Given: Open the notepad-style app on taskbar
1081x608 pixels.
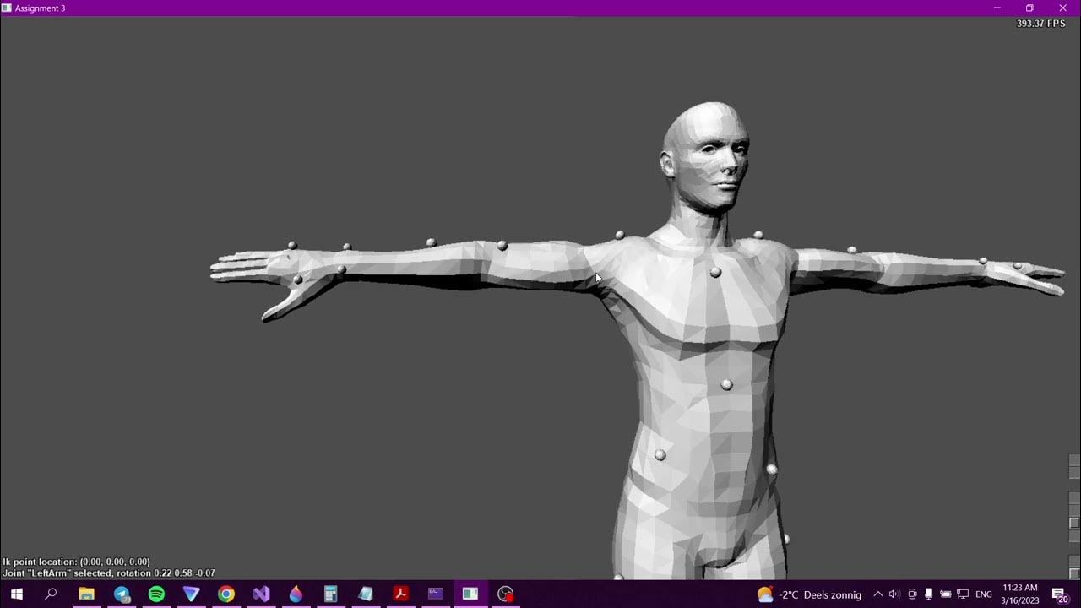Looking at the screenshot, I should tap(366, 594).
